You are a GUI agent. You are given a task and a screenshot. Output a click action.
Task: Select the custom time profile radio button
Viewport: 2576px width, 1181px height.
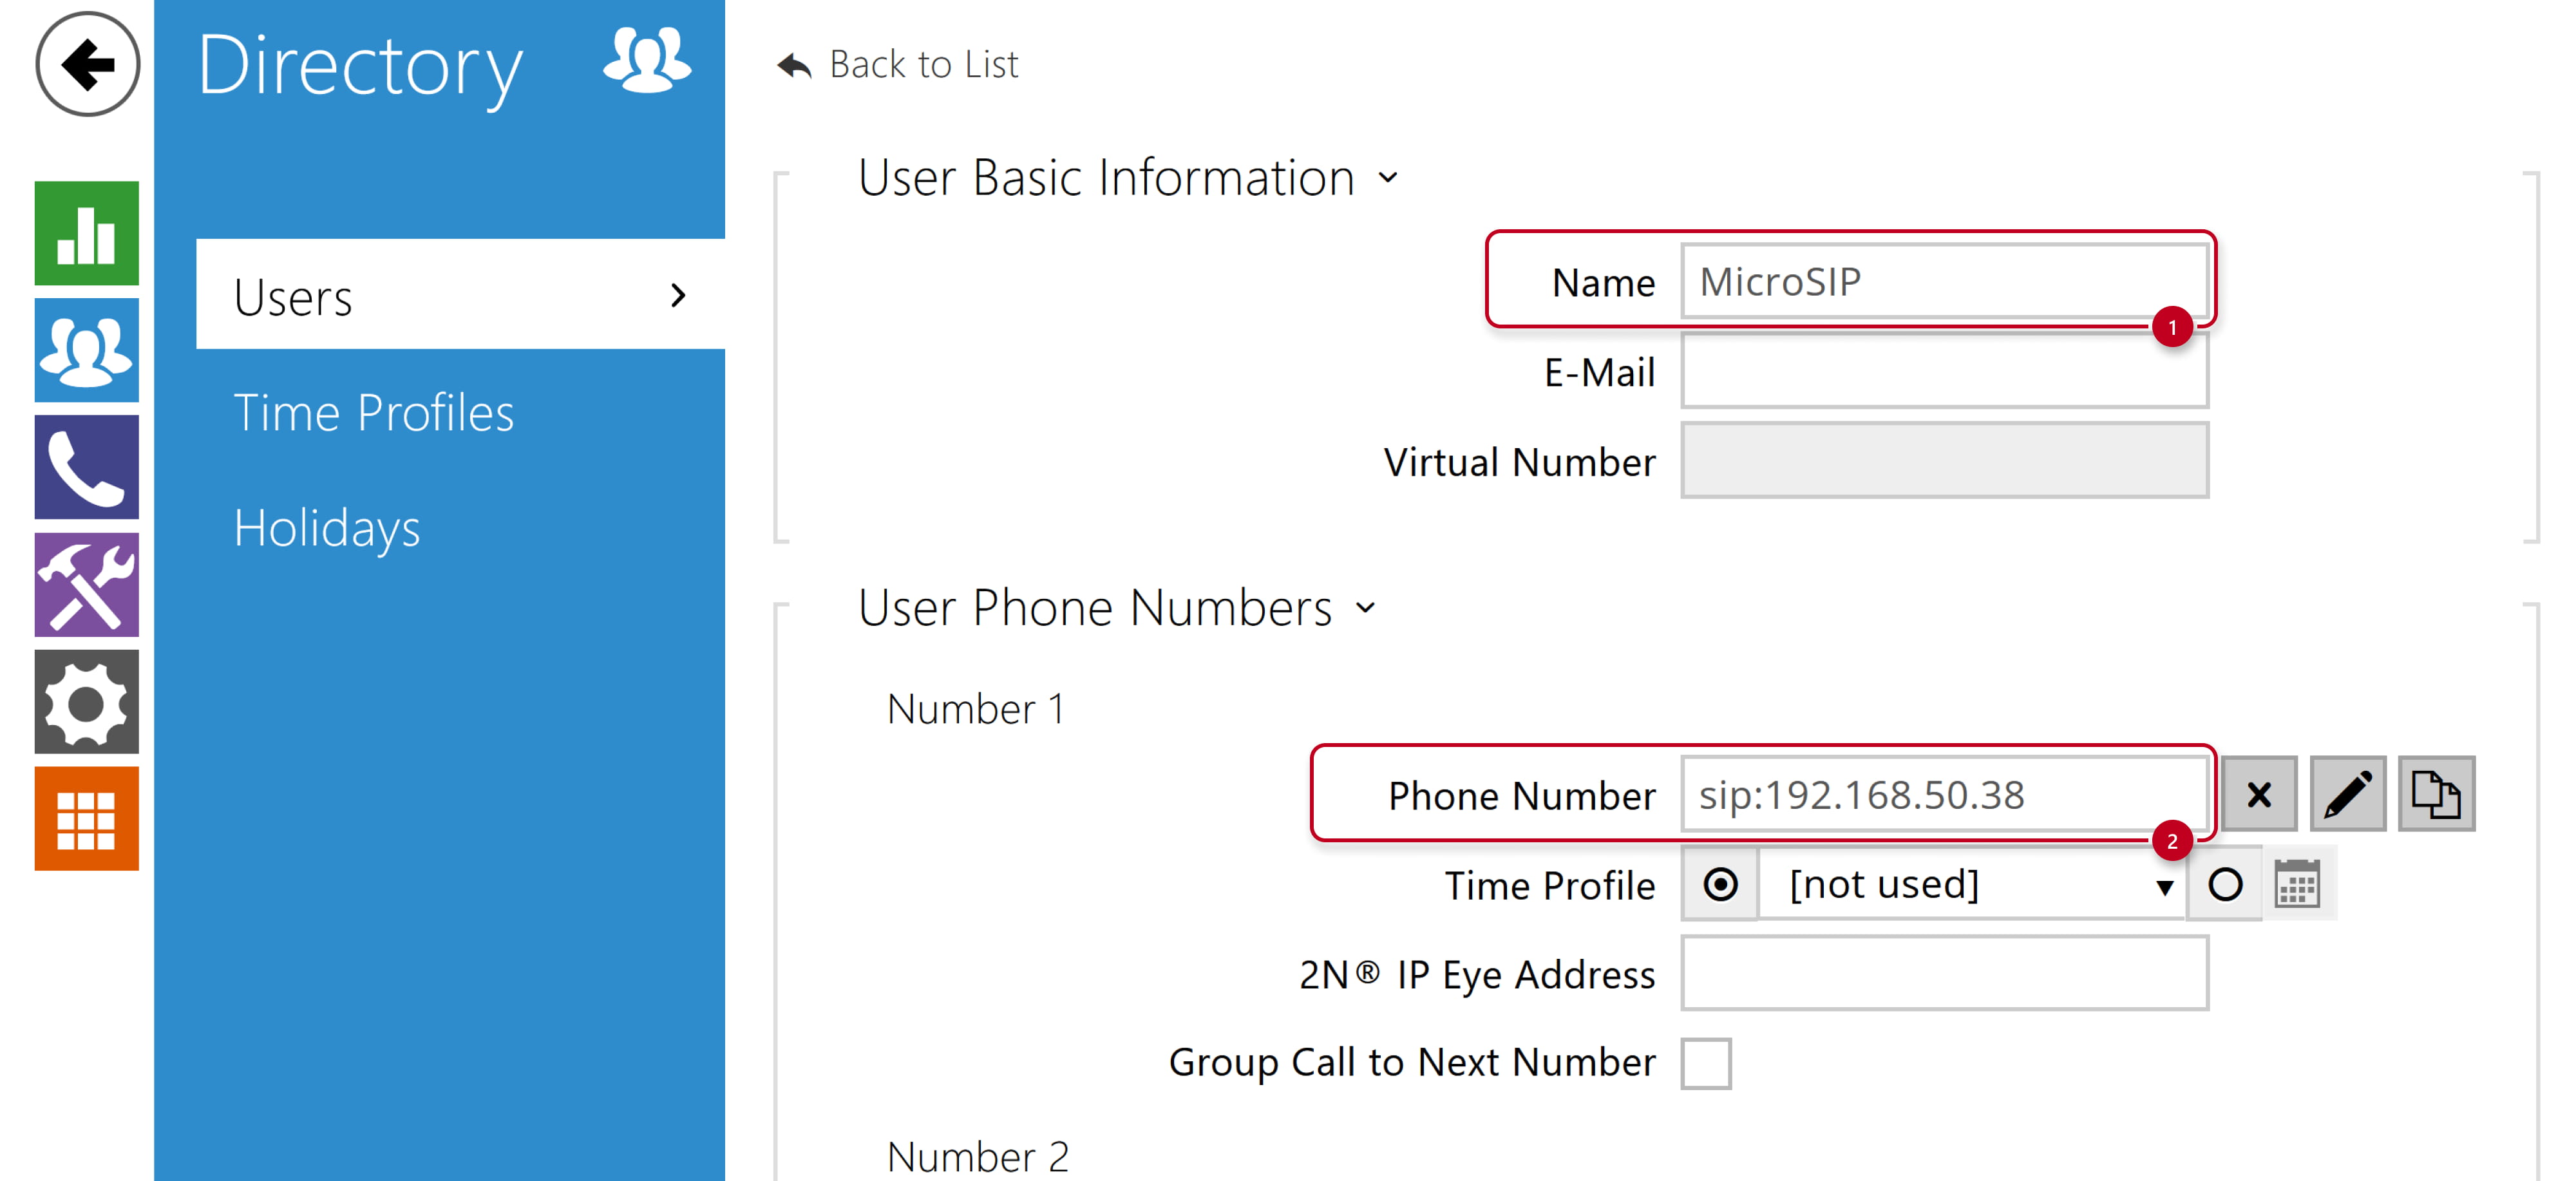2225,884
